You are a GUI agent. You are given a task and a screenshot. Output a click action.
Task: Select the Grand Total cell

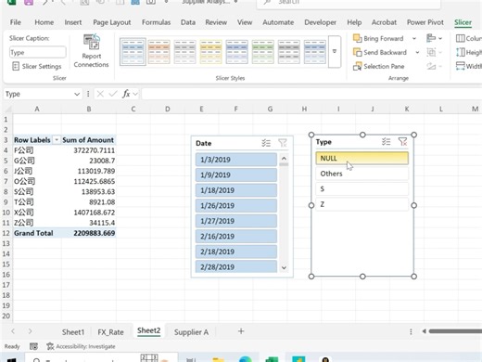[37, 233]
